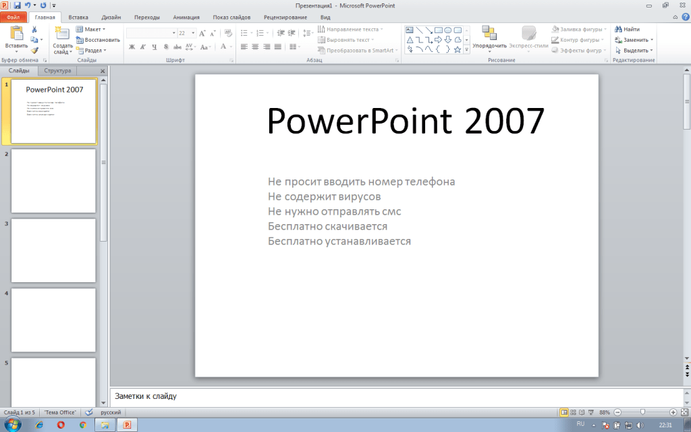Click Opera icon in the Windows taskbar
The width and height of the screenshot is (691, 432).
(x=61, y=425)
